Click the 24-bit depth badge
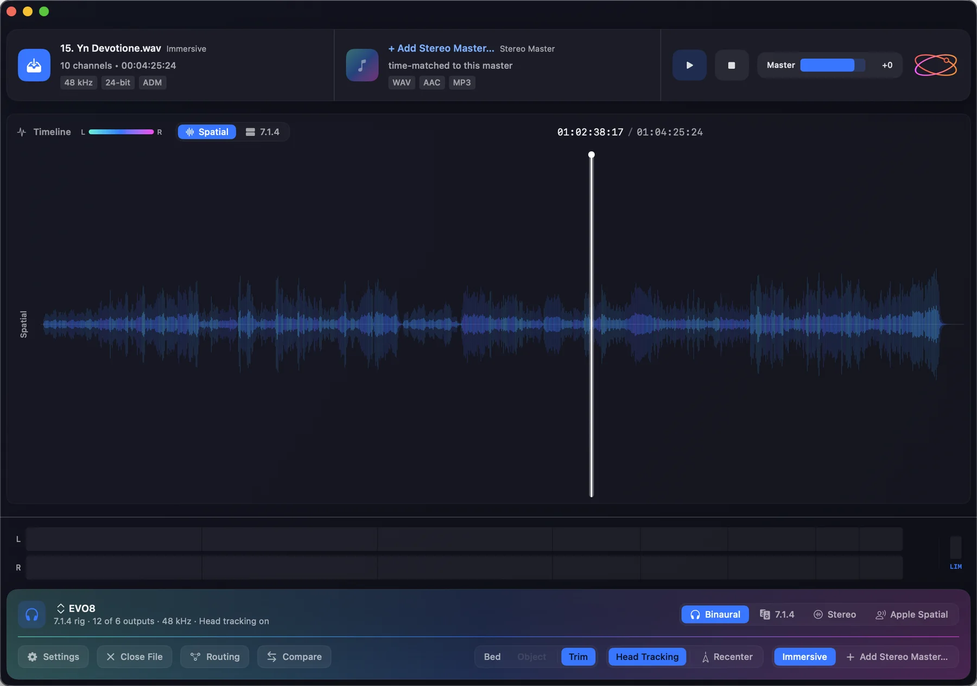 tap(118, 82)
